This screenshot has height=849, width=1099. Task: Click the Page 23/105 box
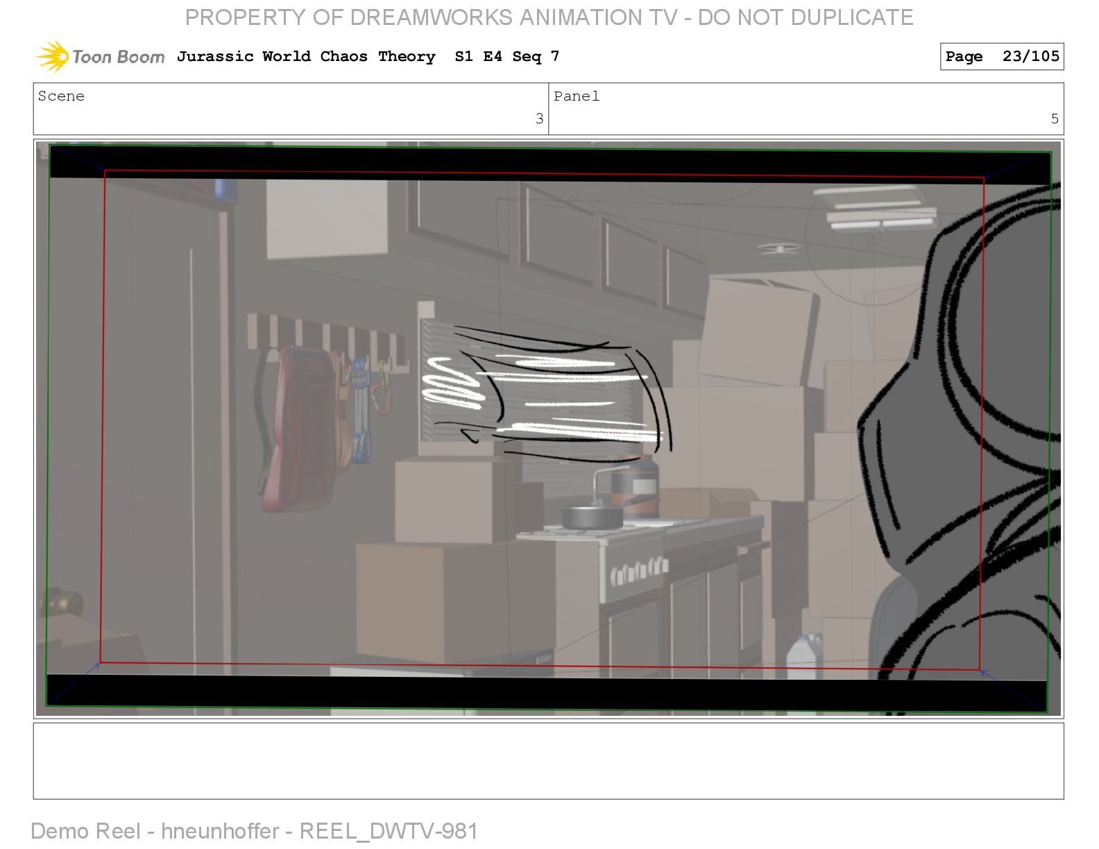(1002, 56)
